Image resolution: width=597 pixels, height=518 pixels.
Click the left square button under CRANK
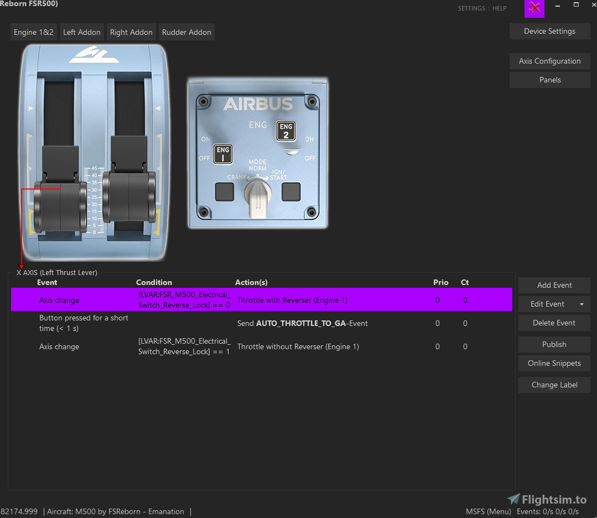(224, 192)
